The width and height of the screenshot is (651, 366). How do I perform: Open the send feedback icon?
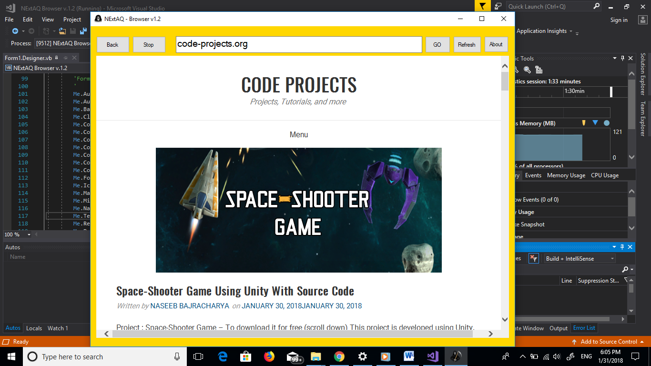point(498,6)
